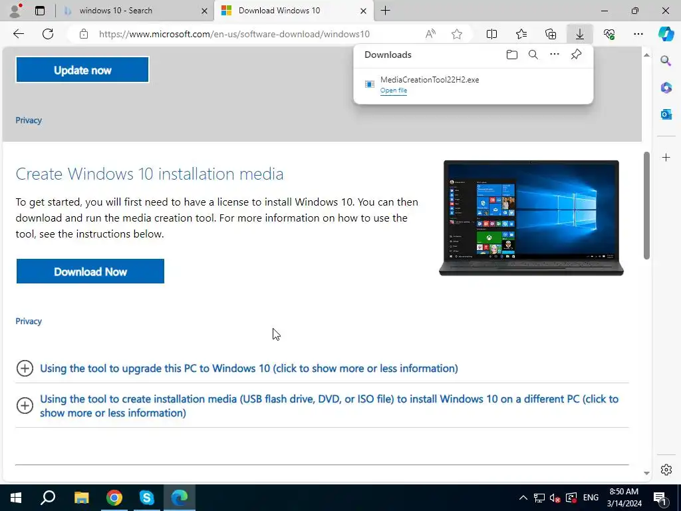Open split screen view
The image size is (681, 511).
[491, 34]
